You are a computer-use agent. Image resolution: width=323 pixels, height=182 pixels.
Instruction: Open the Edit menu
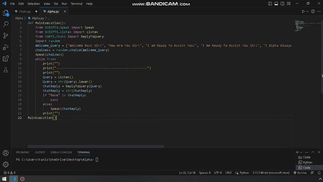21,4
